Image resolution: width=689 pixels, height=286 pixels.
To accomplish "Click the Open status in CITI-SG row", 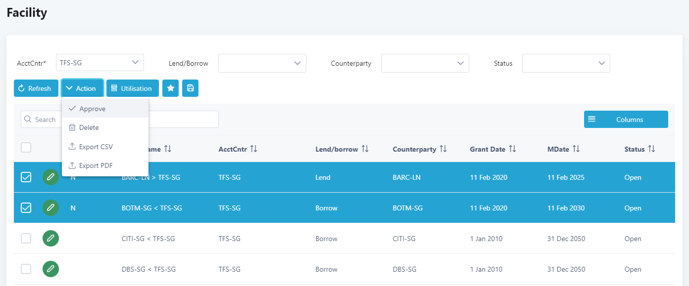I will pos(633,239).
